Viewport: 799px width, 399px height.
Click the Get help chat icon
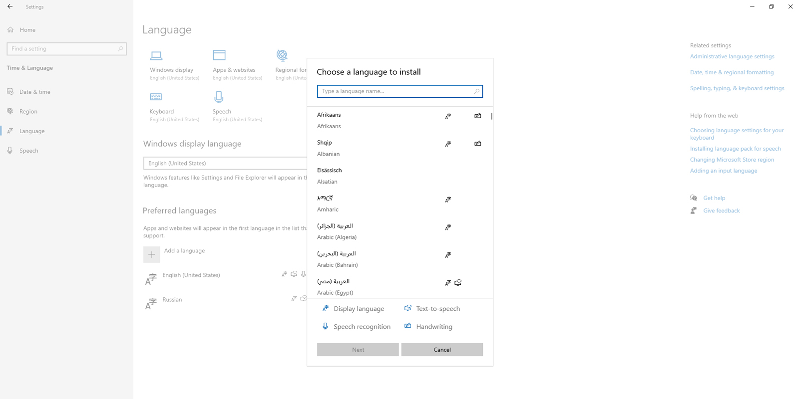click(x=694, y=198)
